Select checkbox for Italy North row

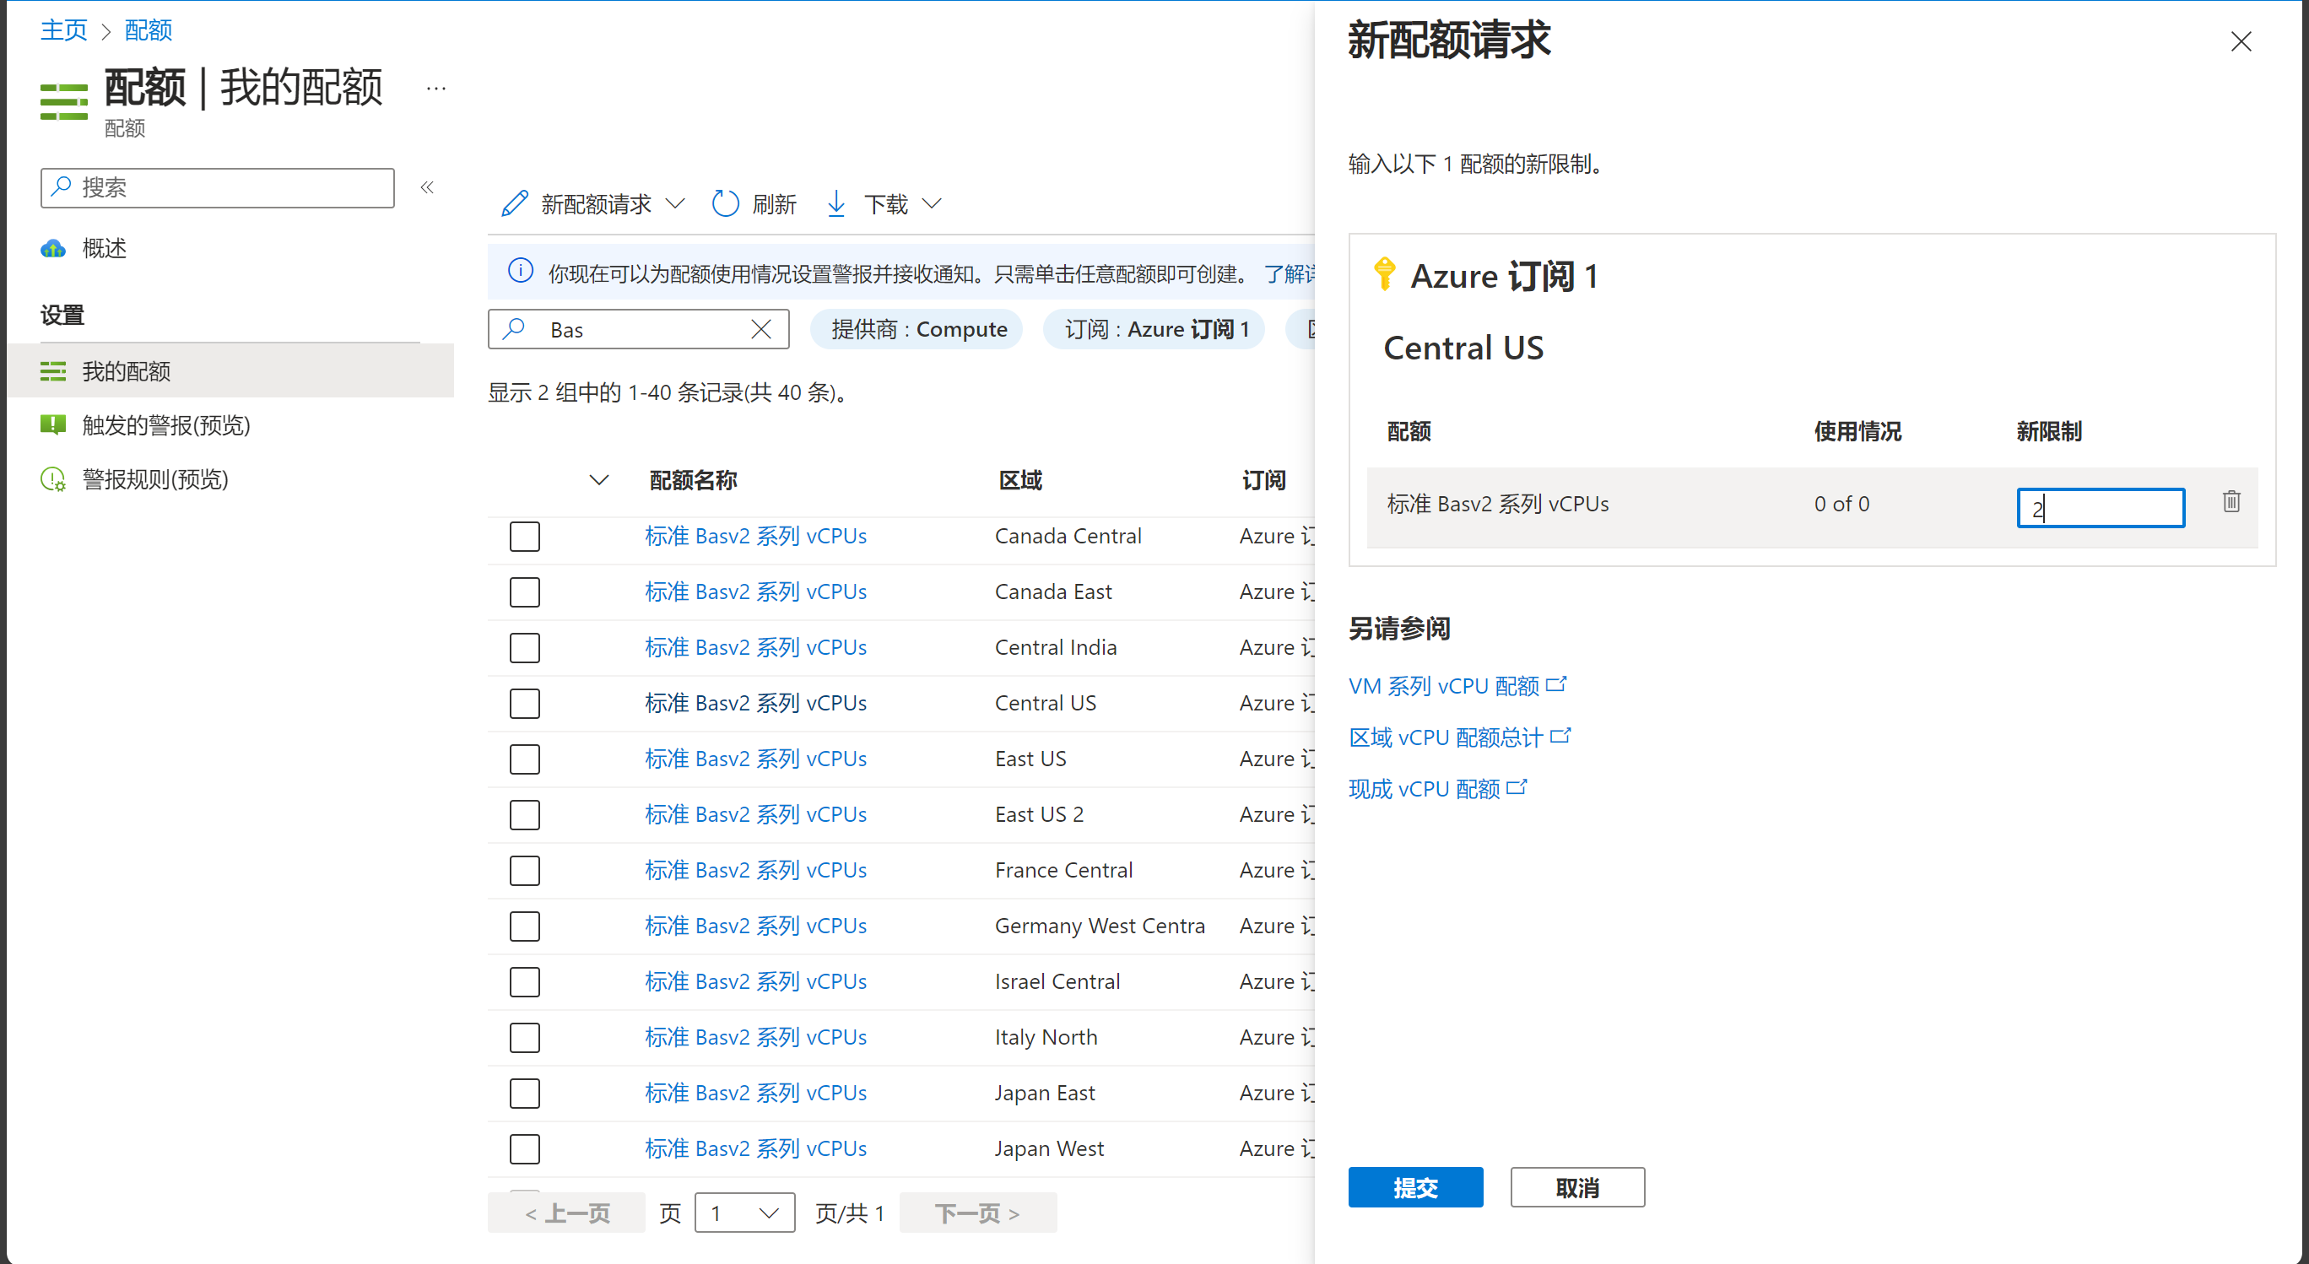click(524, 1037)
